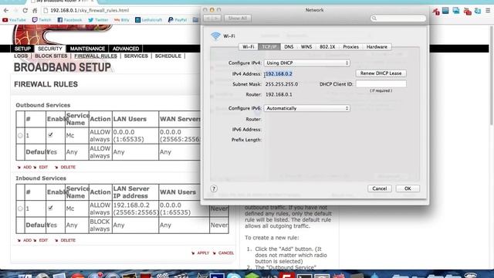Click the red YouTube-style extension icon
494x278 pixels.
pos(468,12)
